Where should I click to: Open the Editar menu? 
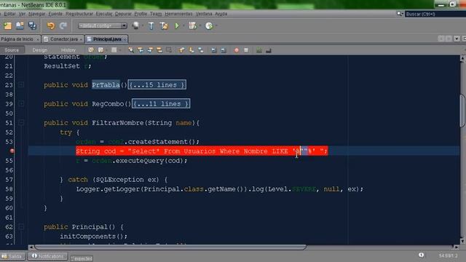point(9,14)
